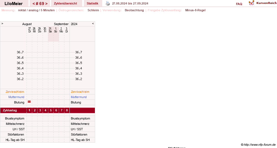Click Zyklustag cell 4

(x=45, y=111)
